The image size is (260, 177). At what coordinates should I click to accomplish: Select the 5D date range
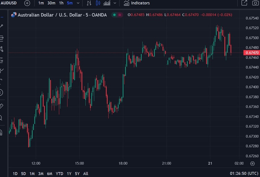(23, 174)
